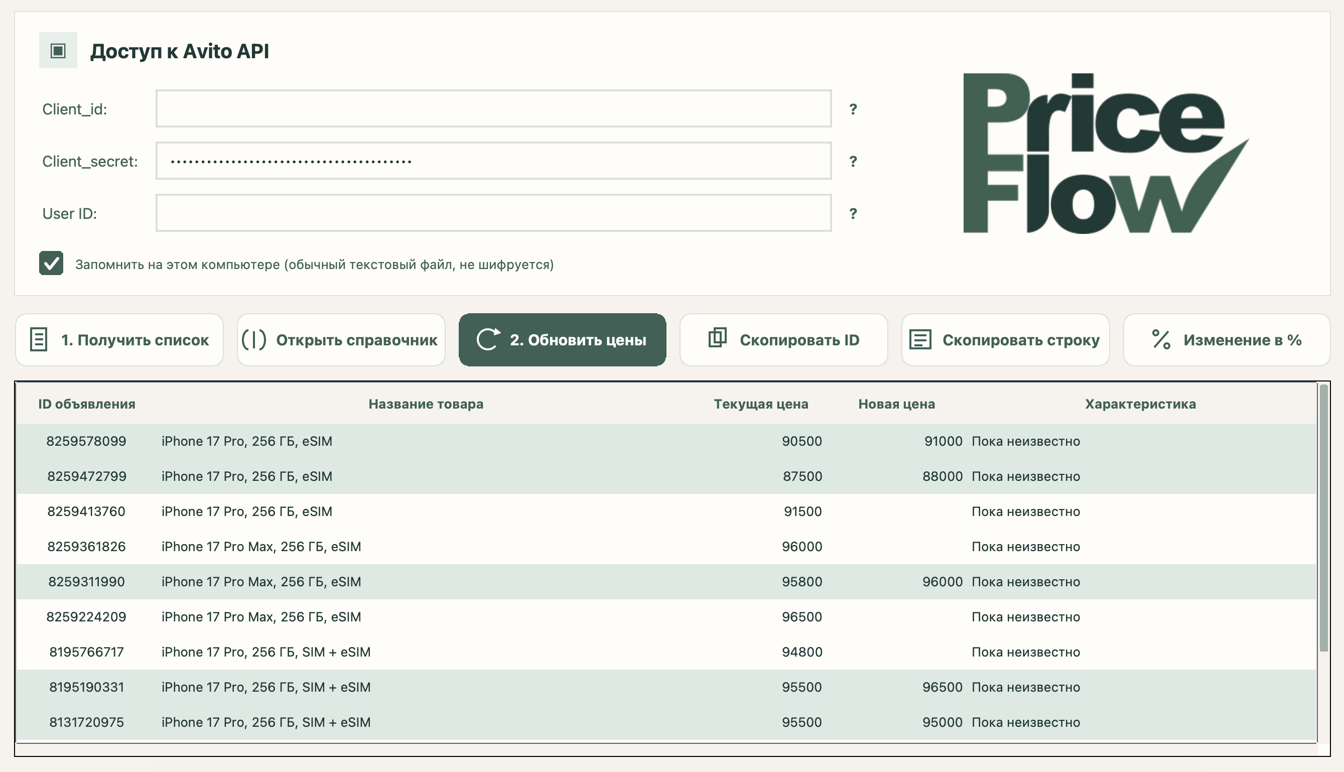Click product name in row 8259361826

[x=261, y=547]
